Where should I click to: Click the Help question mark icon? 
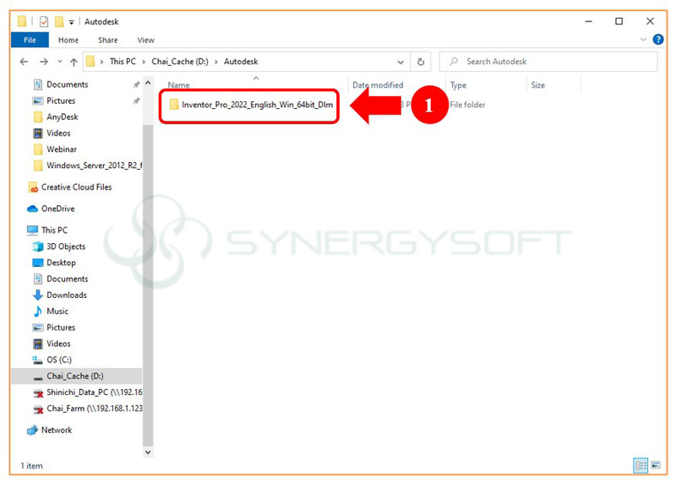click(657, 40)
